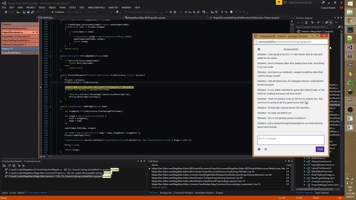The width and height of the screenshot is (356, 200).
Task: Click the Open File toolbar icon
Action: pyautogui.click(x=24, y=12)
